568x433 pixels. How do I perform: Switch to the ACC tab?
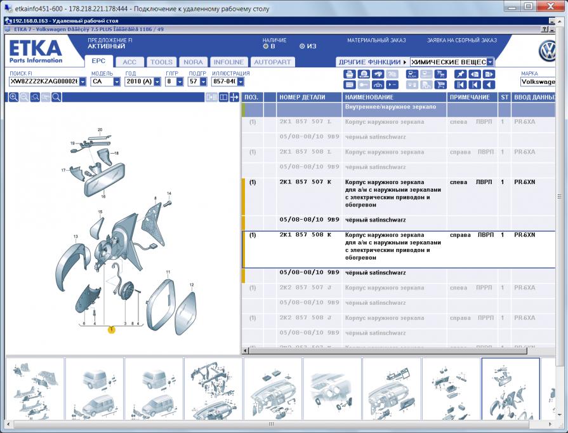click(x=129, y=62)
